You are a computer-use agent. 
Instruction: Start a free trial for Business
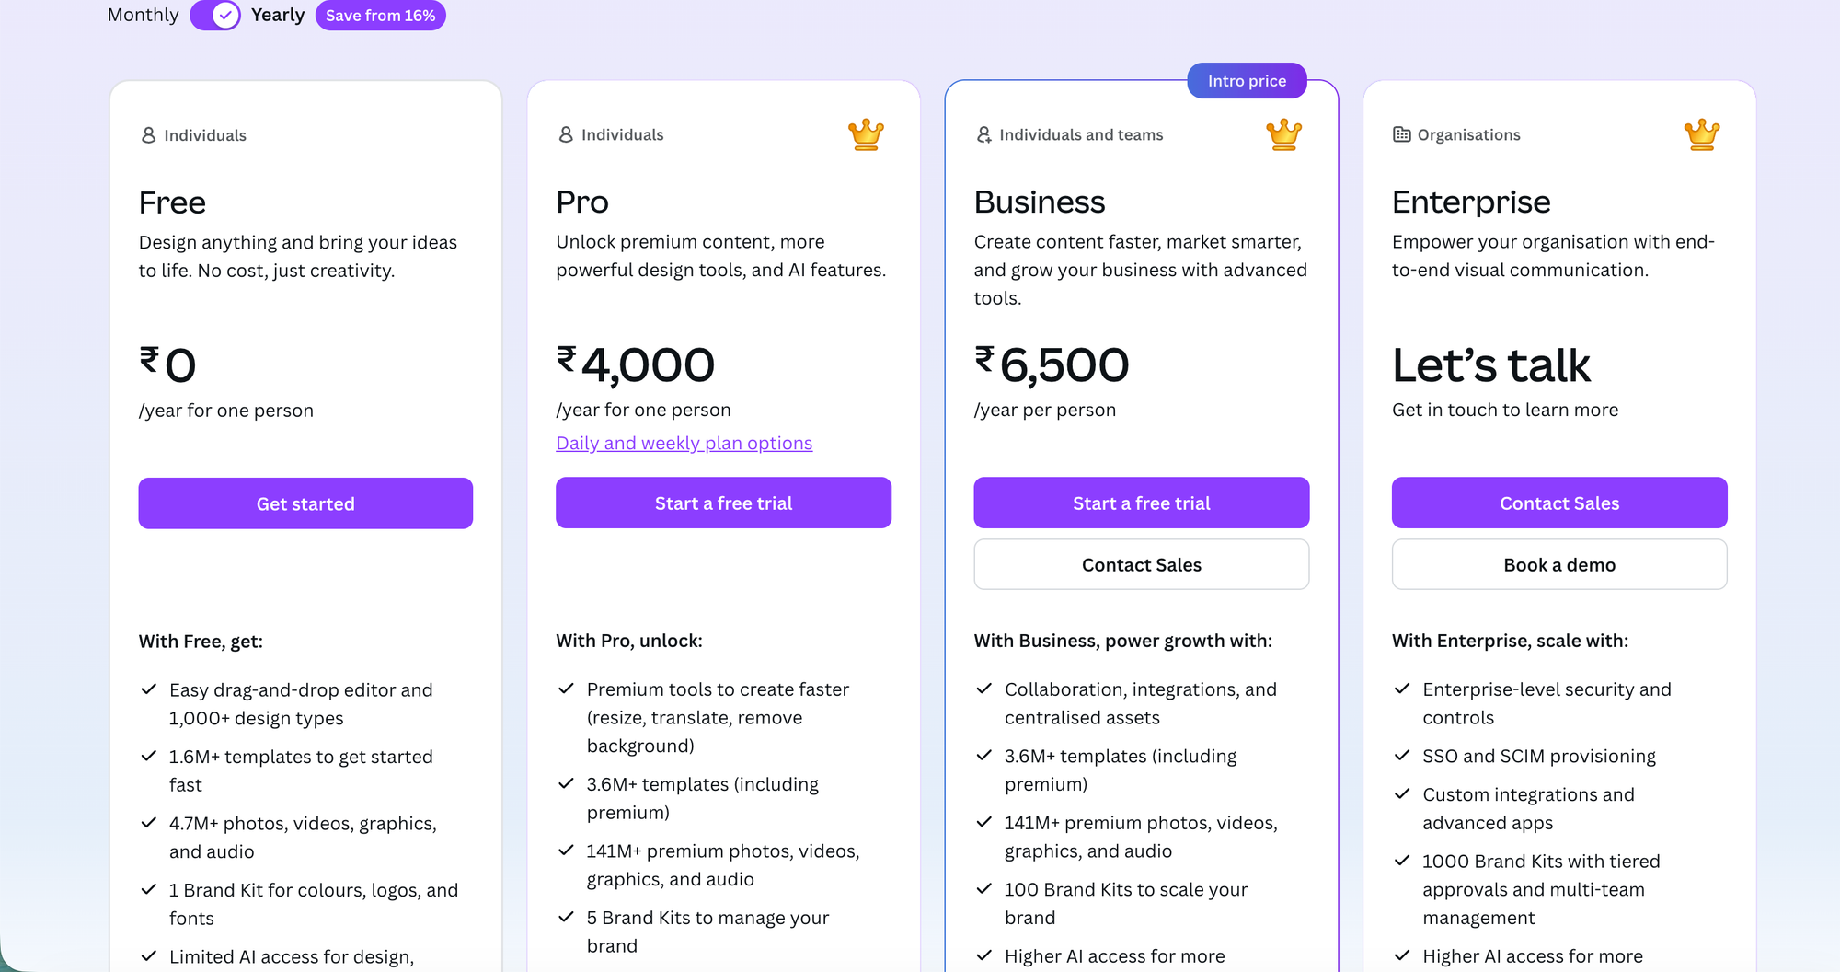1141,503
